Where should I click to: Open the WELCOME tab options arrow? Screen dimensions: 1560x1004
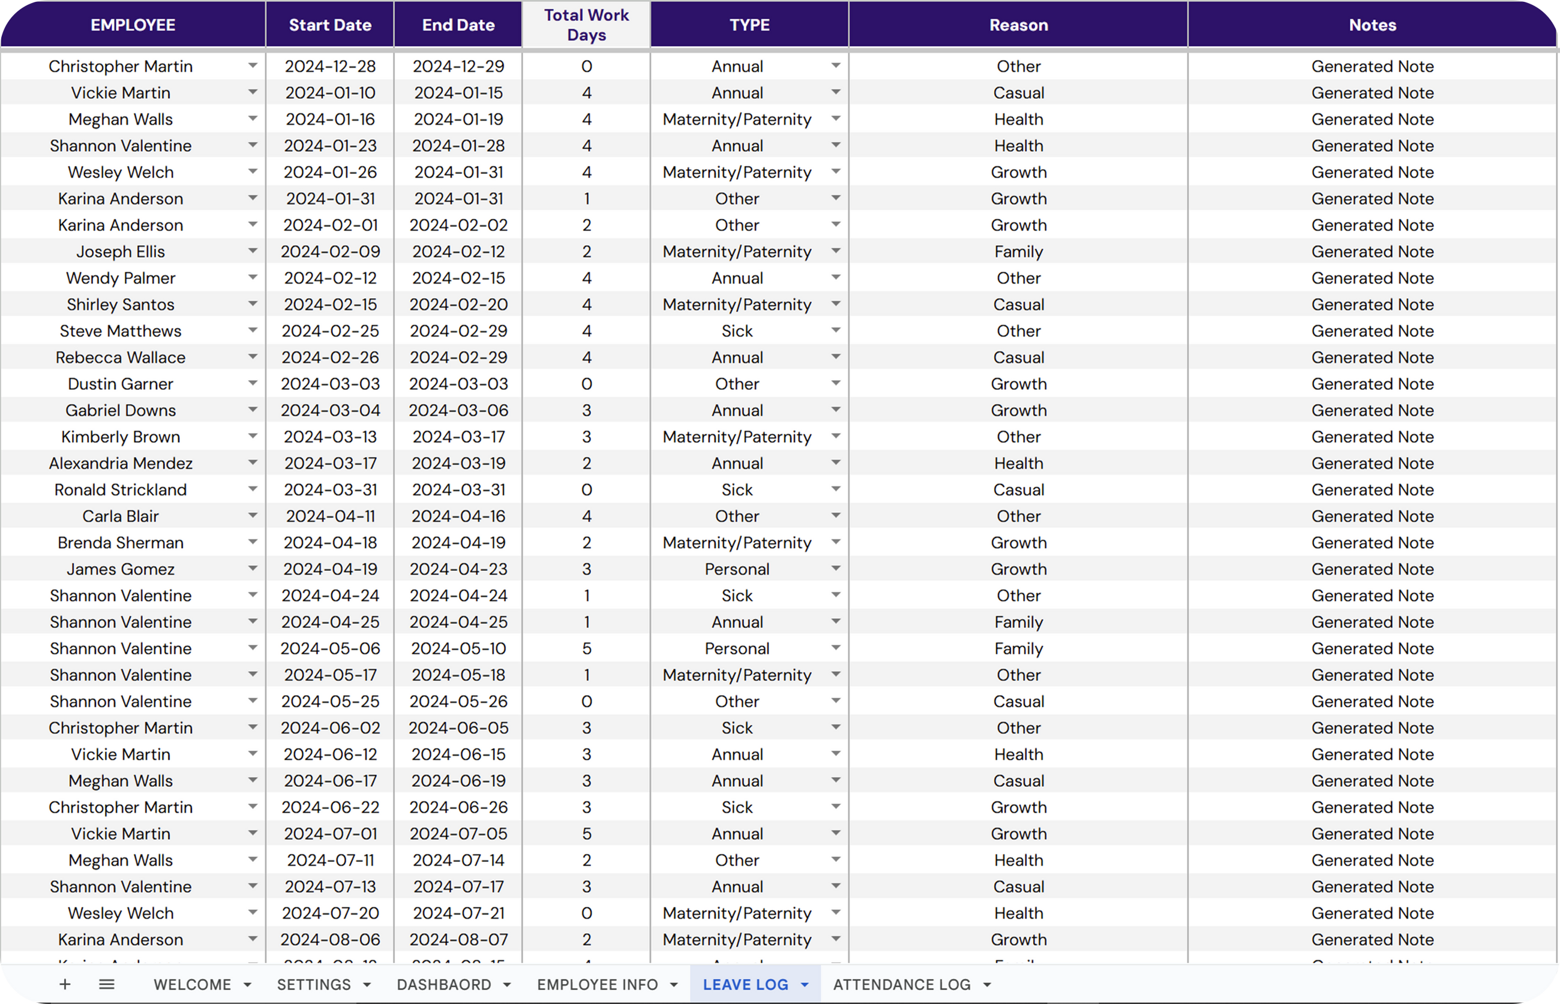click(247, 985)
